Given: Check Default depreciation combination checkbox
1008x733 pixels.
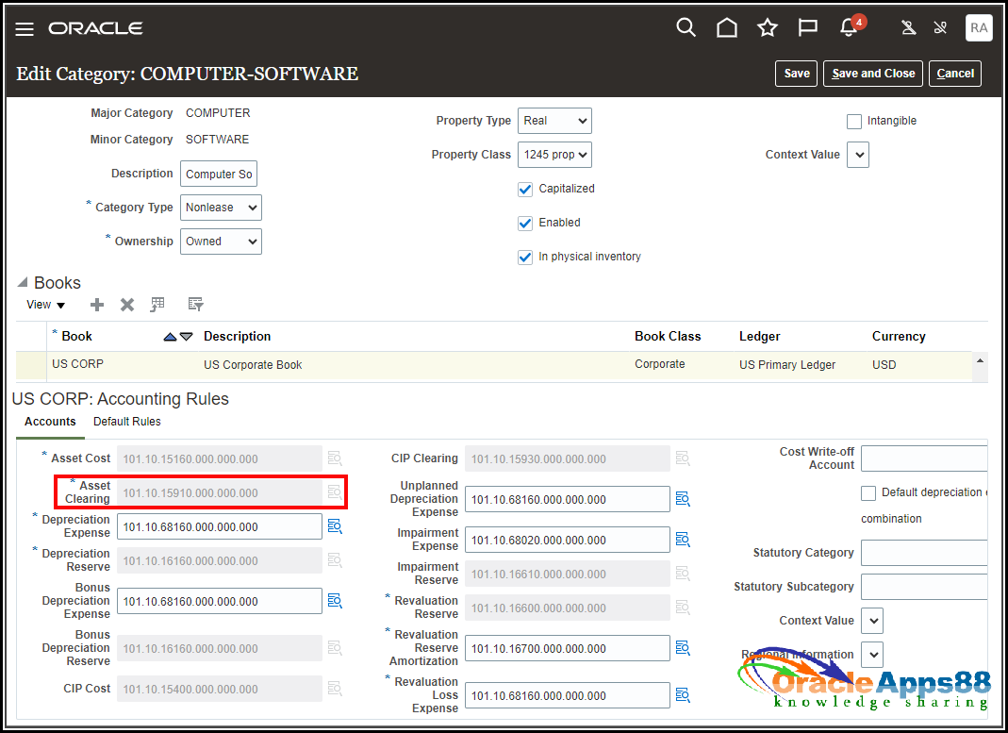Looking at the screenshot, I should (x=868, y=493).
